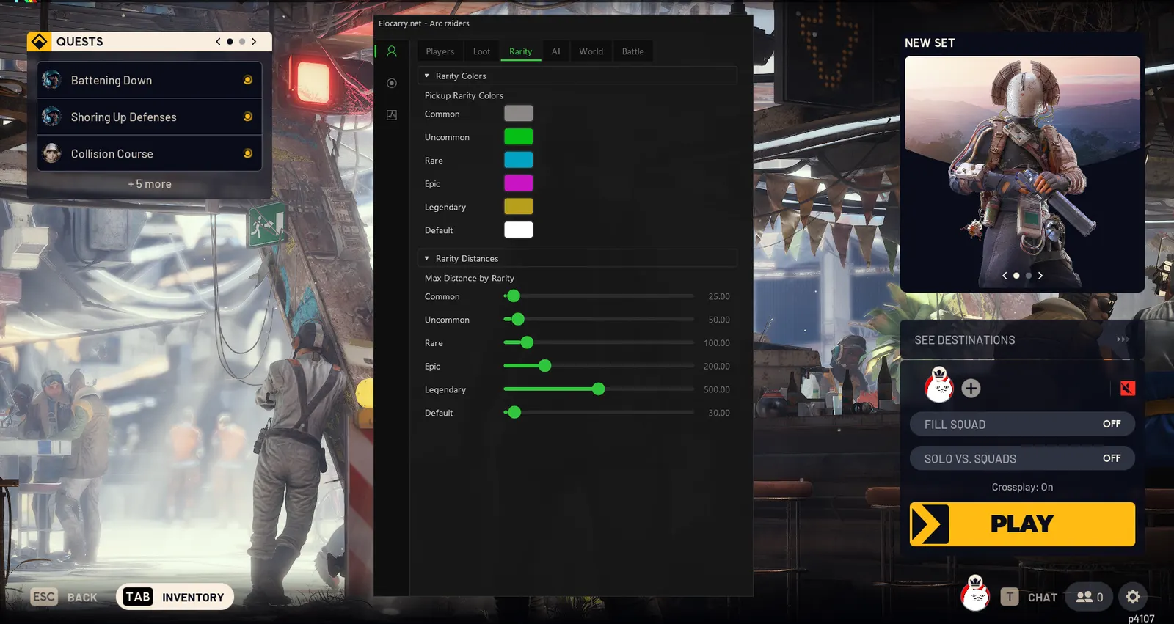Open the Collision Course quest

tap(150, 153)
